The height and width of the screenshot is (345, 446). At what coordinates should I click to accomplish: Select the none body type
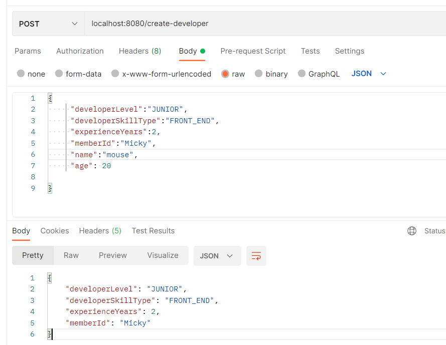[31, 74]
